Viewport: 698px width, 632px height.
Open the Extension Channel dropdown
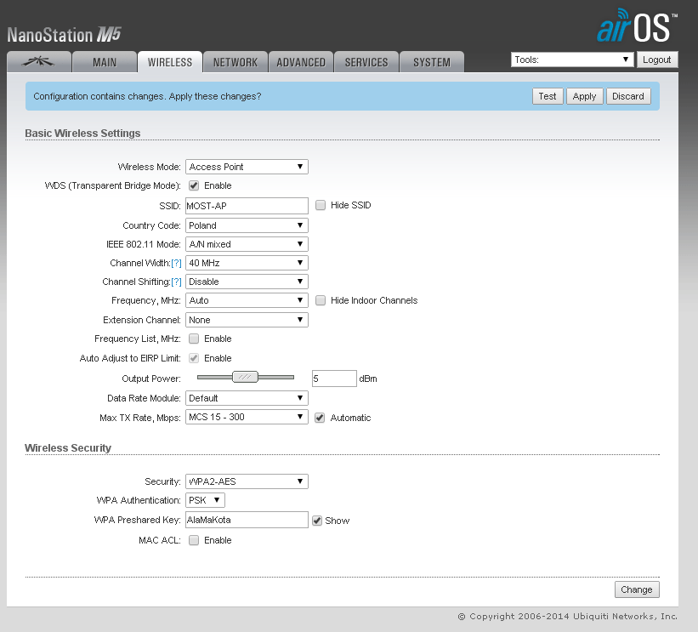pyautogui.click(x=247, y=320)
